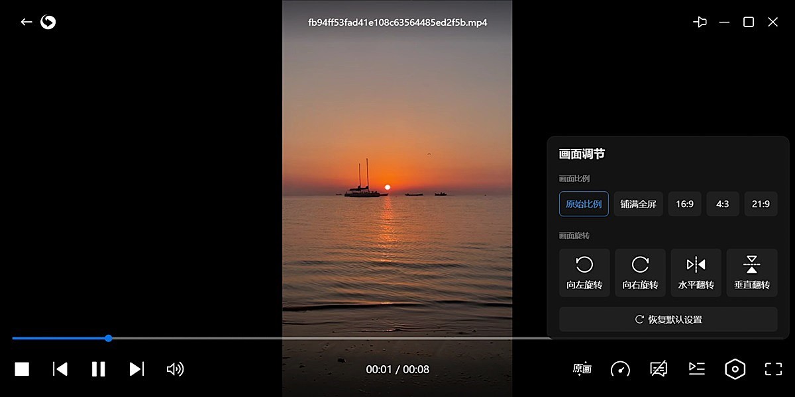Viewport: 795px width, 397px height.
Task: Enter fullscreen mode
Action: click(773, 369)
